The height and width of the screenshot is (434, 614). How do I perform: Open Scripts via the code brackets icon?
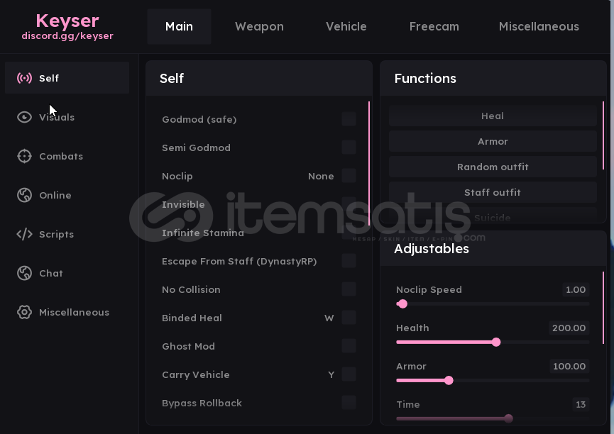[x=24, y=234]
